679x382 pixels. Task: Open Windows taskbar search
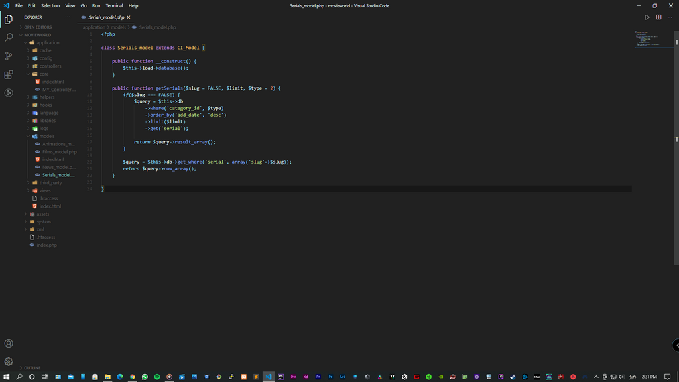tap(19, 377)
